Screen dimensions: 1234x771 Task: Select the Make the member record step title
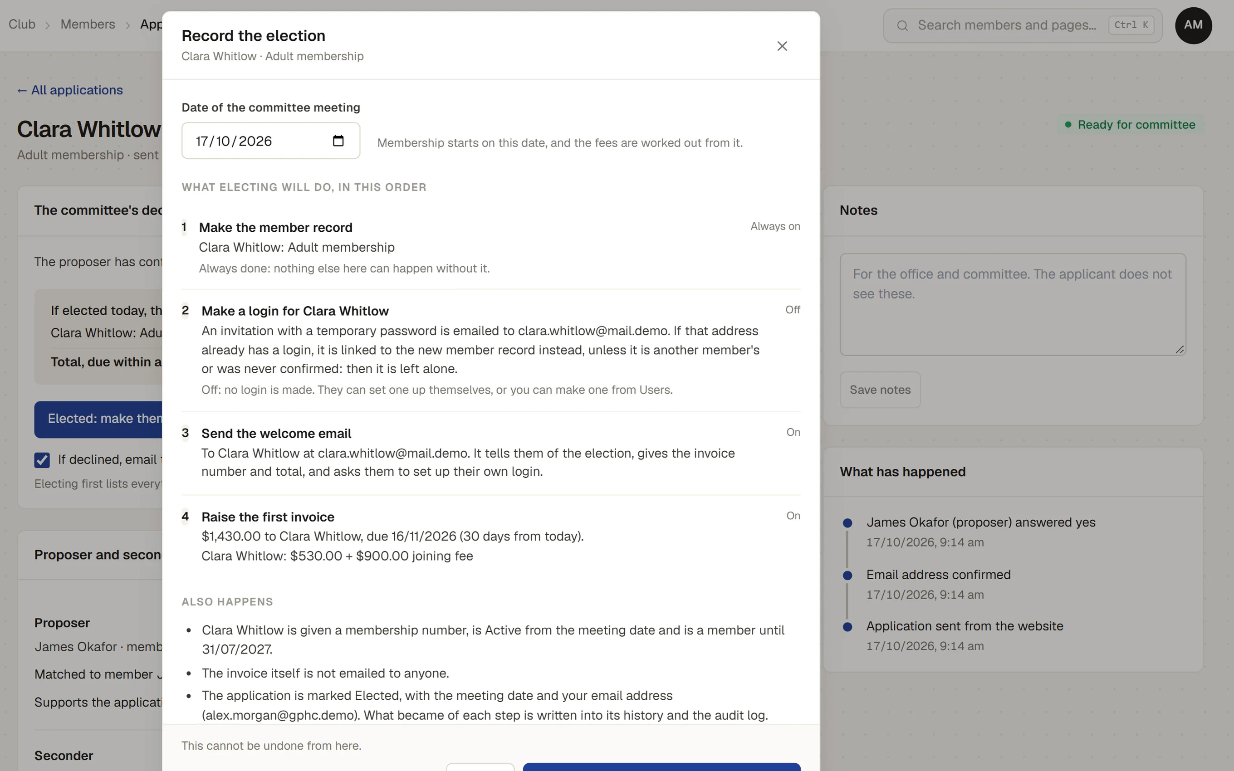point(275,227)
